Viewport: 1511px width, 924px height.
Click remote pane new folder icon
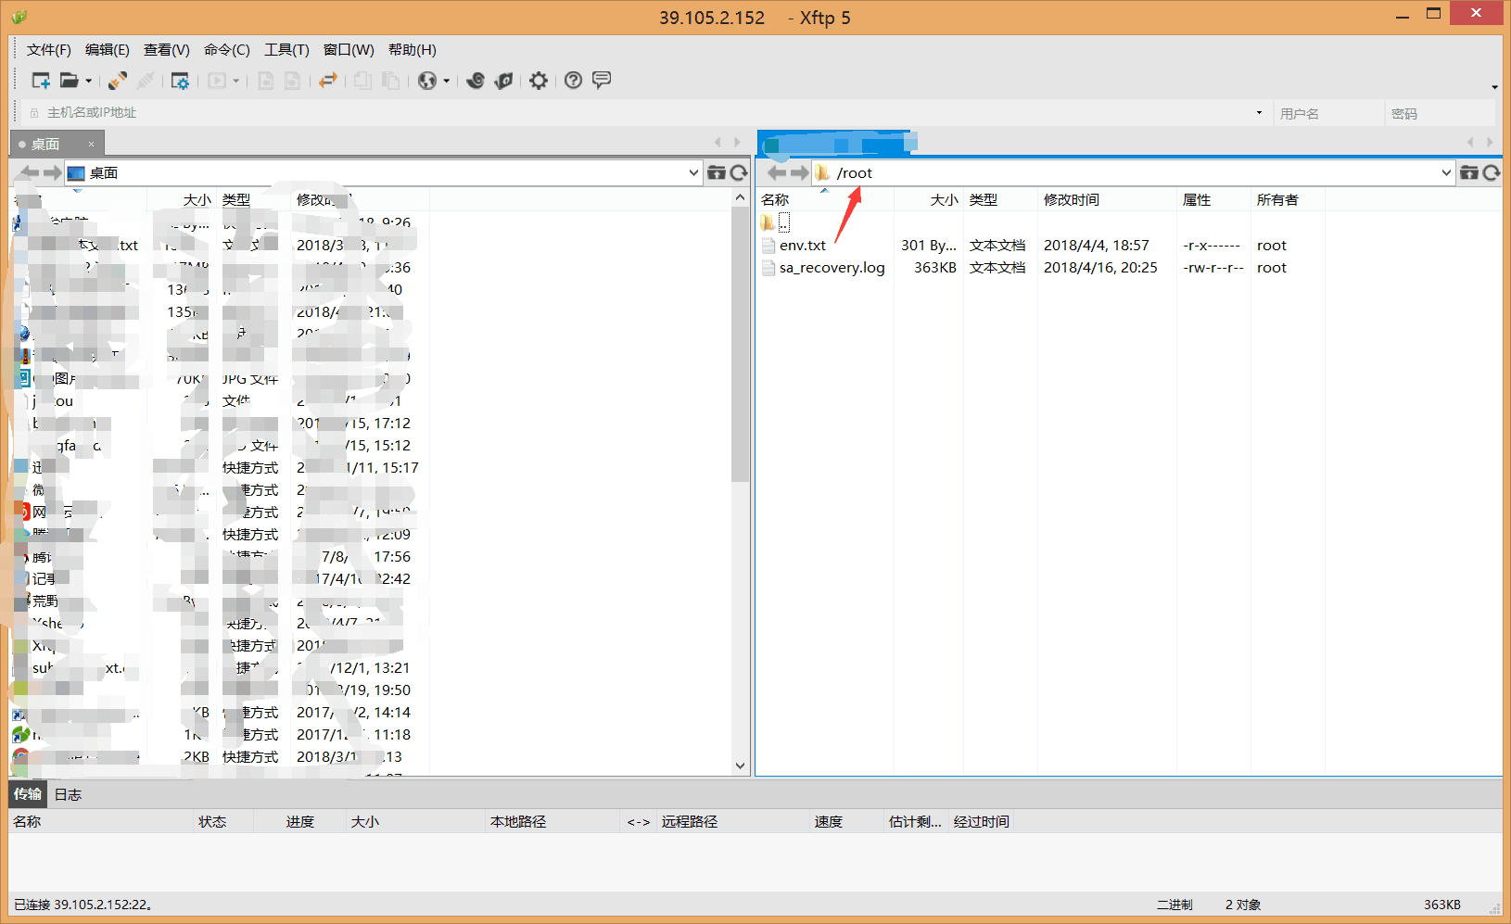(1469, 172)
